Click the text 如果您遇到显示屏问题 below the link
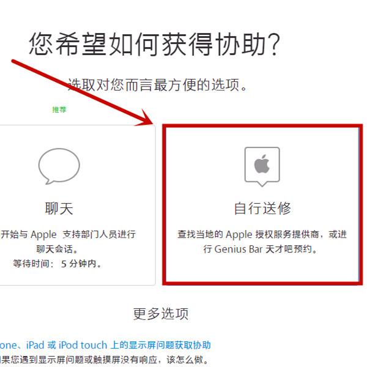367x367 pixels. point(104,360)
